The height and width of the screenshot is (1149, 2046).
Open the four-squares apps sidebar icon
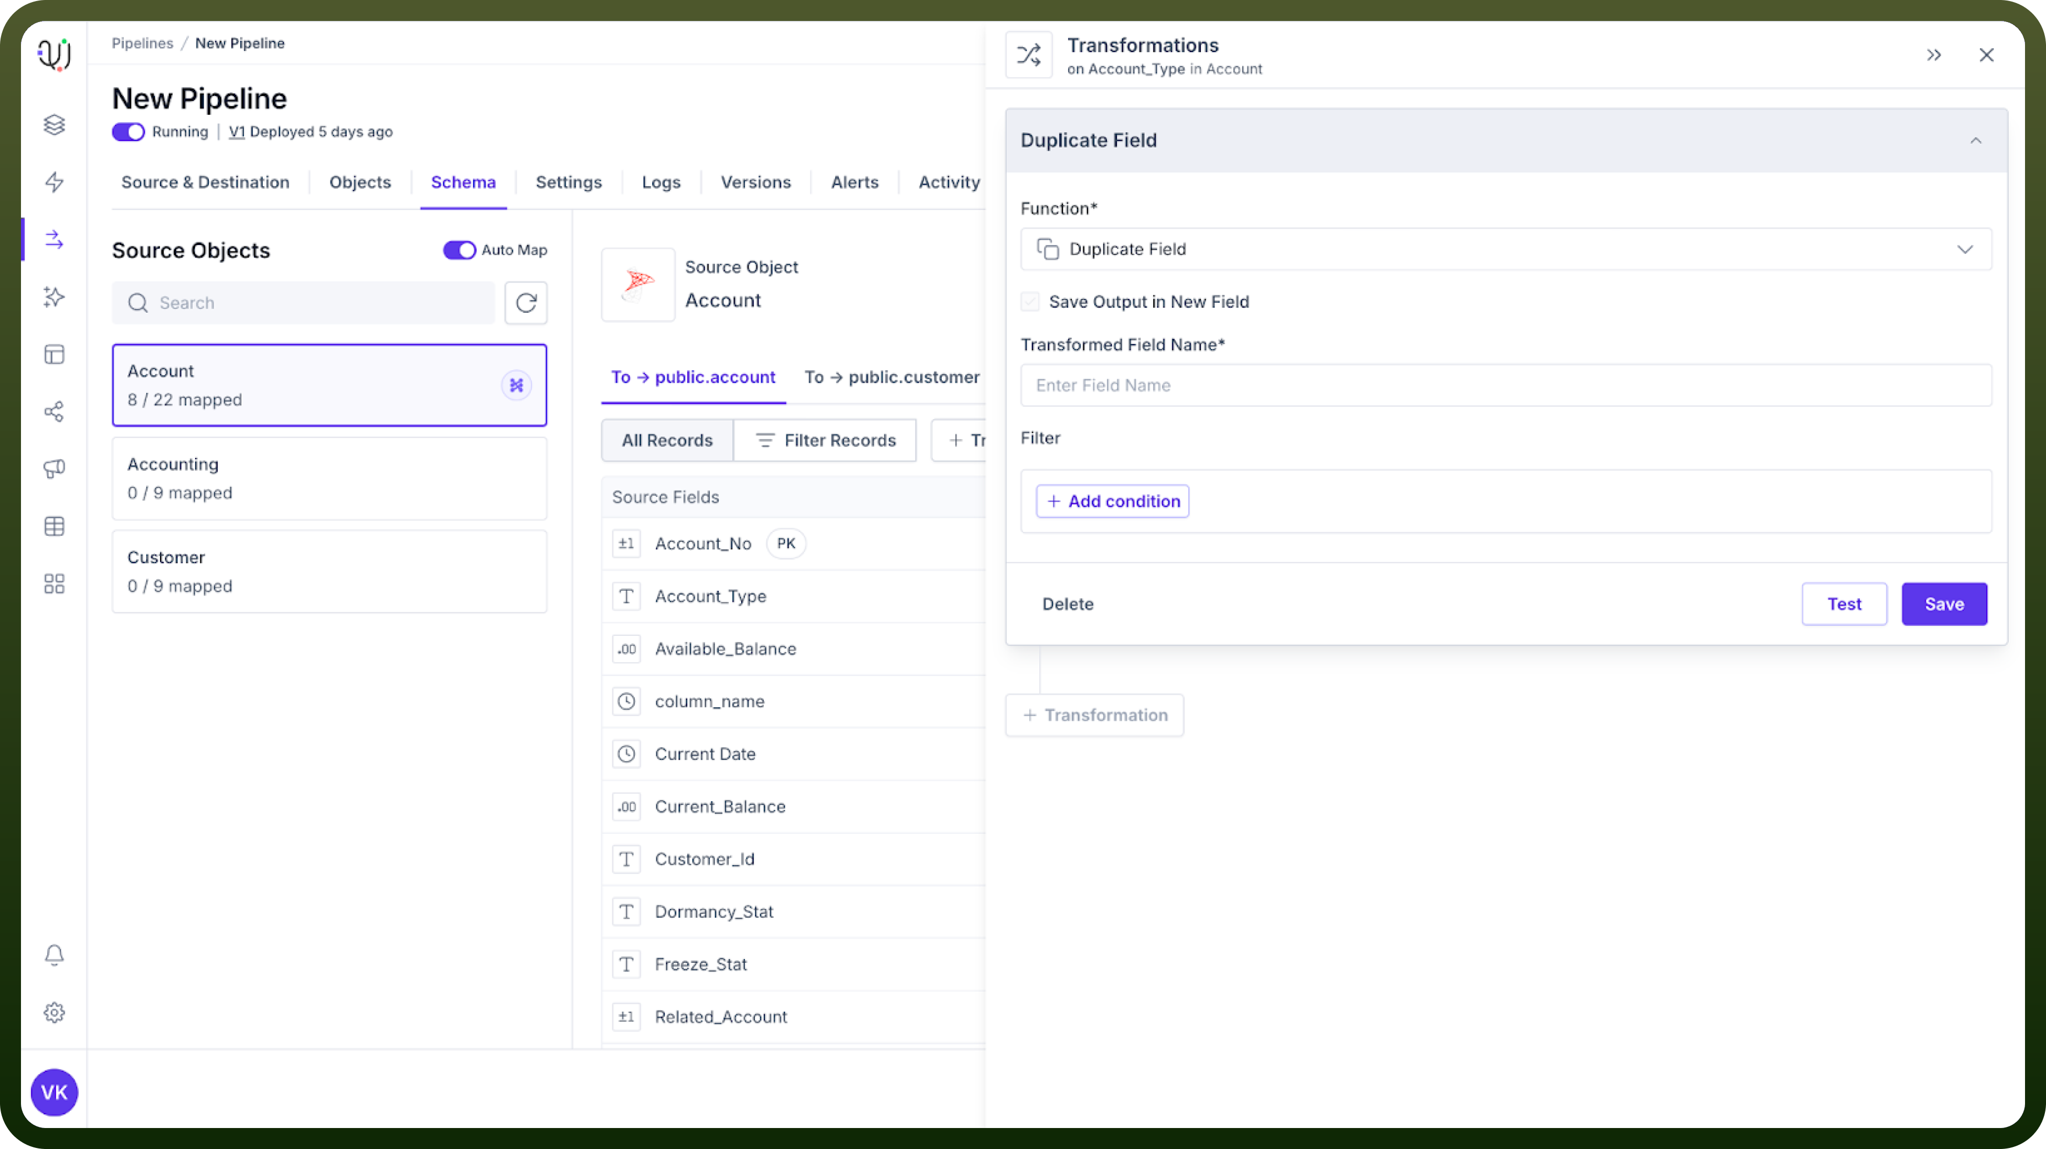pyautogui.click(x=54, y=583)
